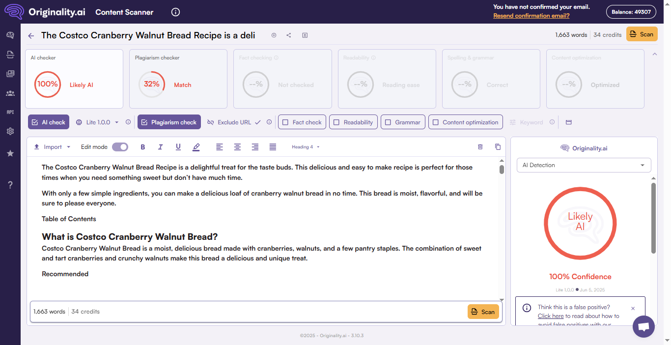Open the Heading 4 style dropdown
Viewport: 671px width, 345px height.
point(306,147)
